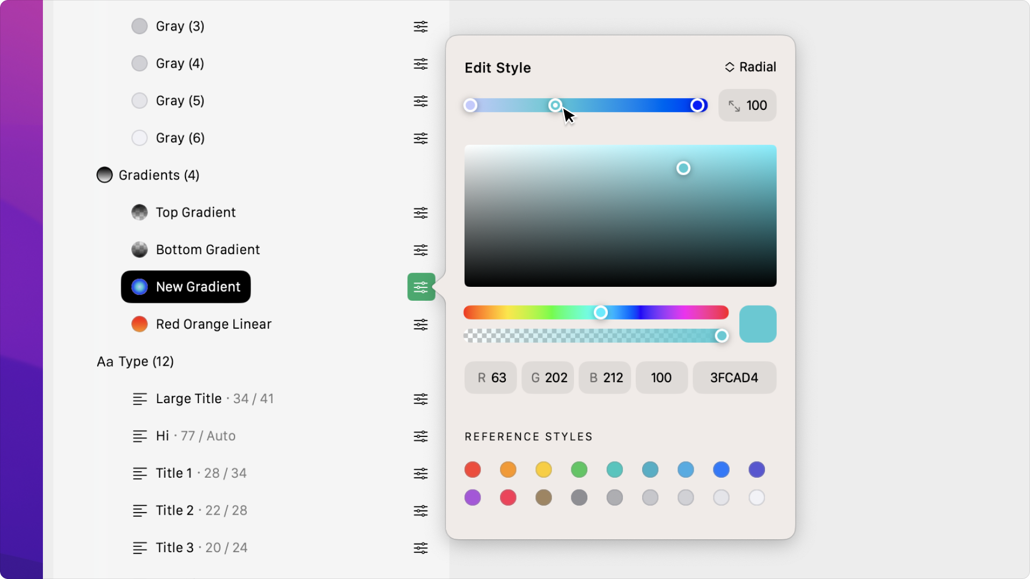
Task: Pick the purple reference style swatch
Action: point(473,498)
